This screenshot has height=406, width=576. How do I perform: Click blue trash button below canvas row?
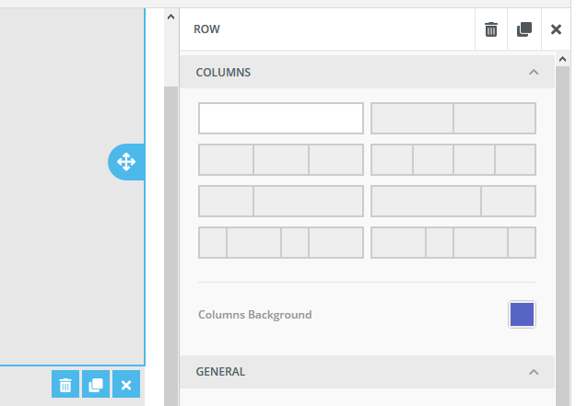(x=65, y=384)
